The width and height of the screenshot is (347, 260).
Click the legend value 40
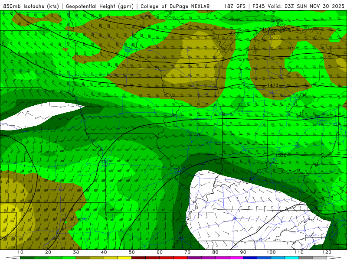click(x=104, y=252)
